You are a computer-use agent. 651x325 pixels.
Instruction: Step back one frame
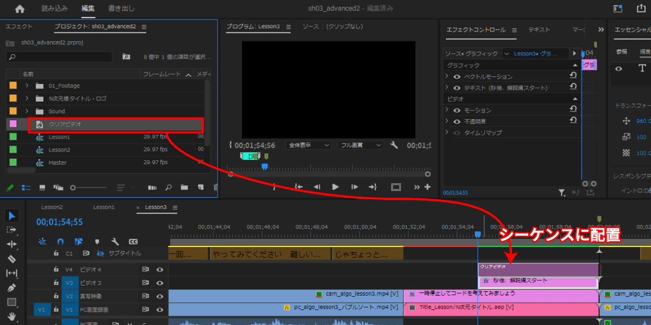click(x=317, y=187)
